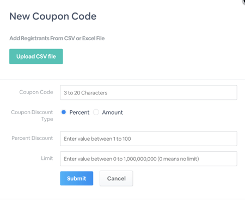Screen dimensions: 245x200
Task: Click the Limit field label
Action: [47, 158]
